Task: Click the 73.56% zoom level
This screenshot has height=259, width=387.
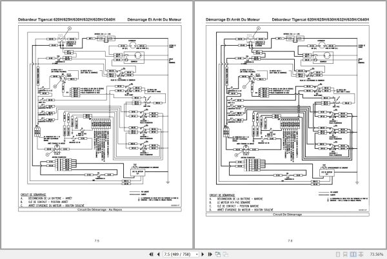Action: point(377,254)
